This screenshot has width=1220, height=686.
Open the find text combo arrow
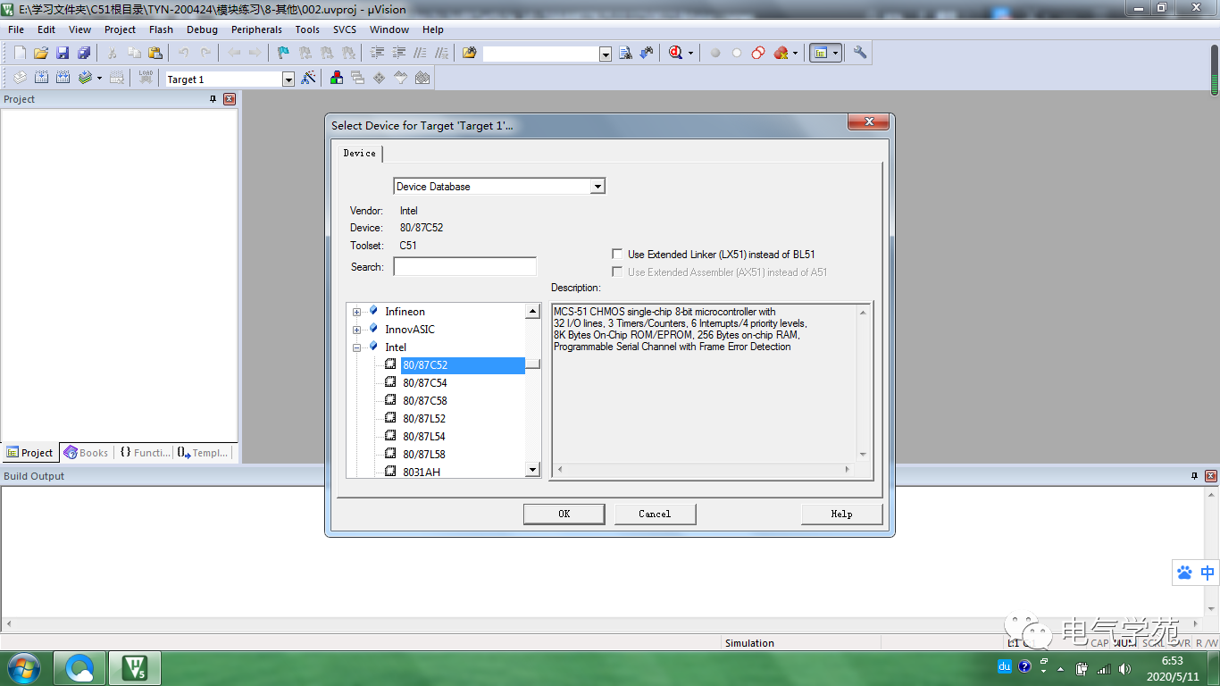point(606,54)
